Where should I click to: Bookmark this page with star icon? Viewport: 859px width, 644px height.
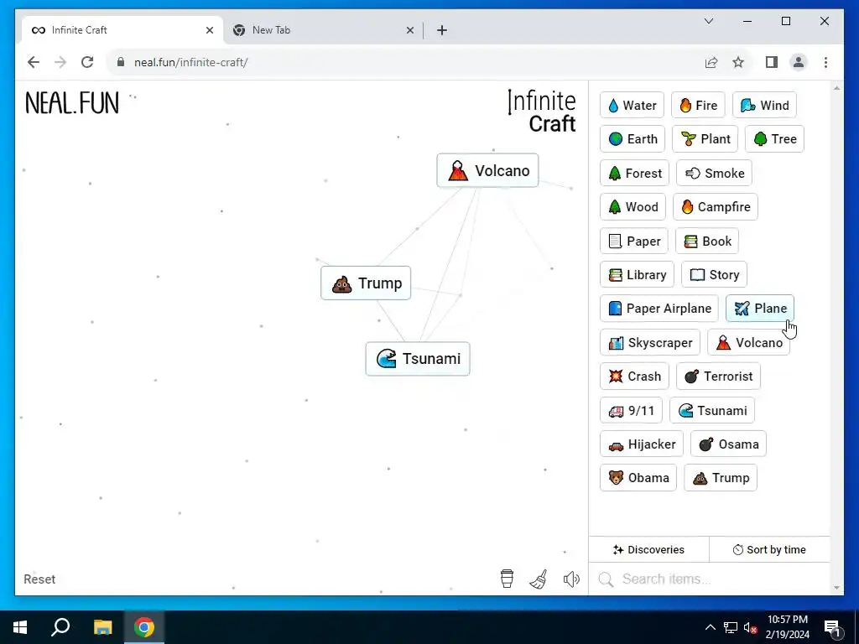[x=738, y=62]
